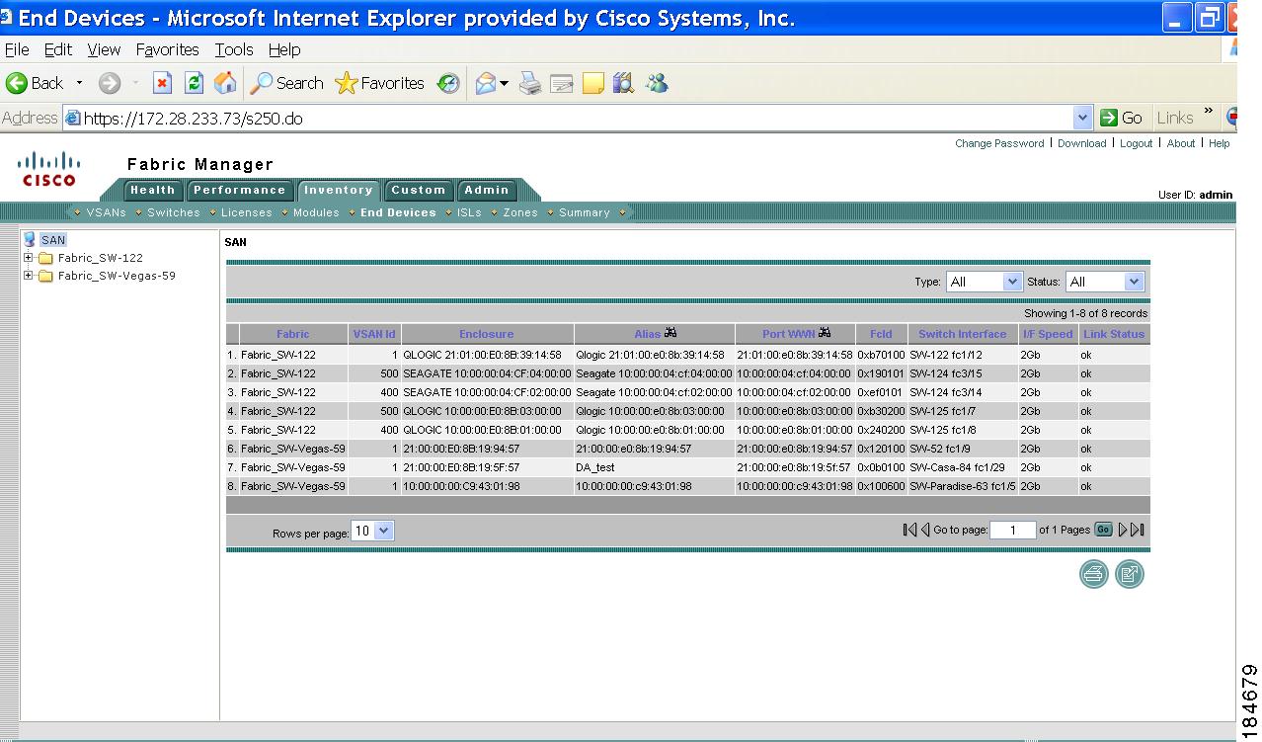Screen dimensions: 1262x742
Task: Open the export report icon near bottom right
Action: pyautogui.click(x=1130, y=573)
